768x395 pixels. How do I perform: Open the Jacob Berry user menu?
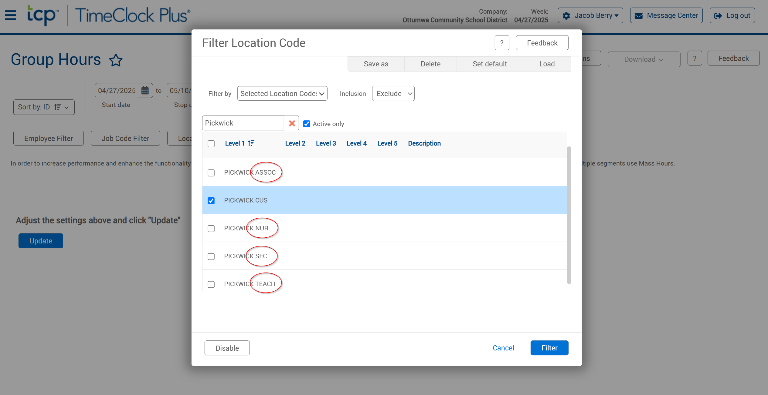[x=590, y=15]
